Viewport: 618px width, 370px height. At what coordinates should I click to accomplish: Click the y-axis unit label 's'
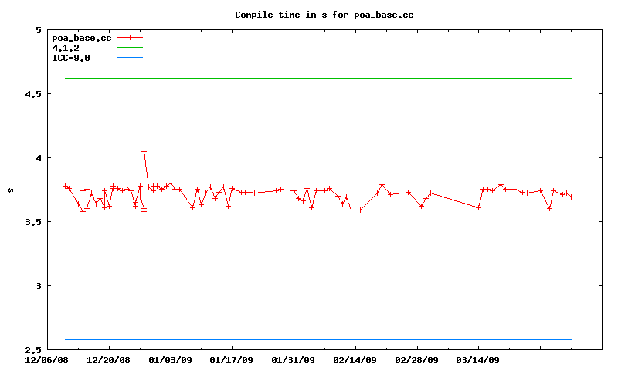point(10,190)
